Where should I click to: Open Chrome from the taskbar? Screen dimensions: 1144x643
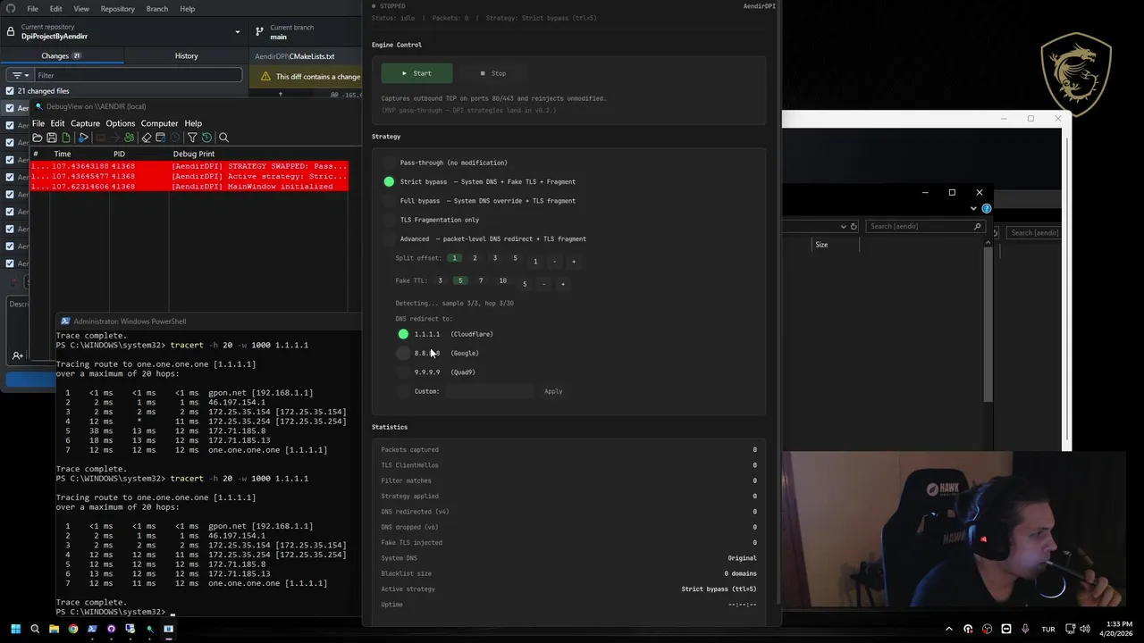(73, 629)
